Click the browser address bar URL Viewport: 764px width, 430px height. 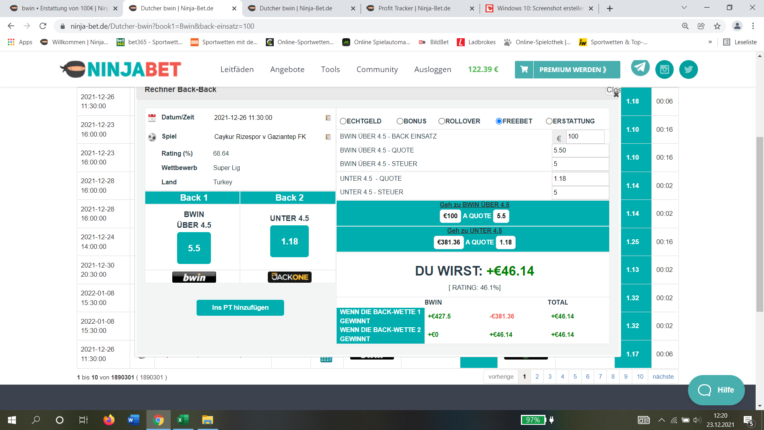point(162,26)
